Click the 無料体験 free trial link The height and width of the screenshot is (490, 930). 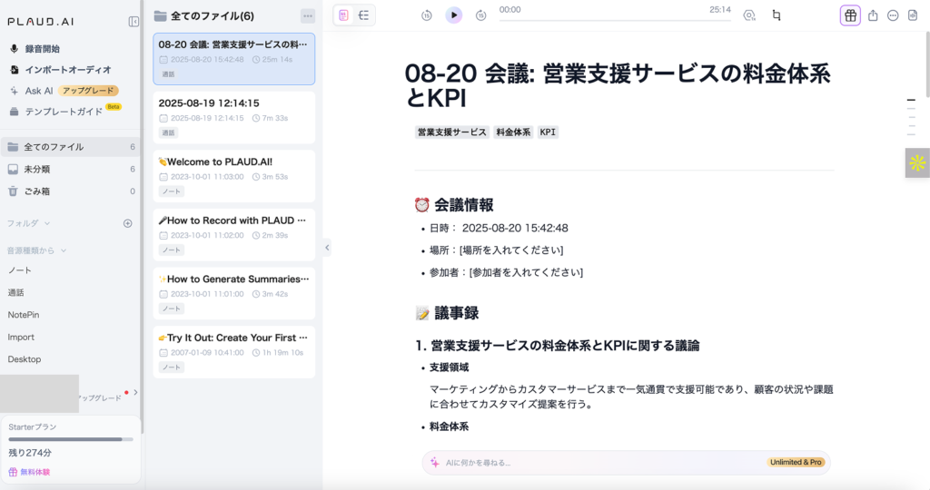coord(35,472)
